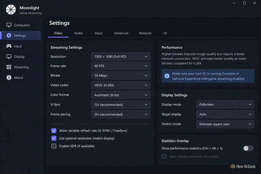Go to the About page
This screenshot has height=174, width=261.
click(x=21, y=77)
